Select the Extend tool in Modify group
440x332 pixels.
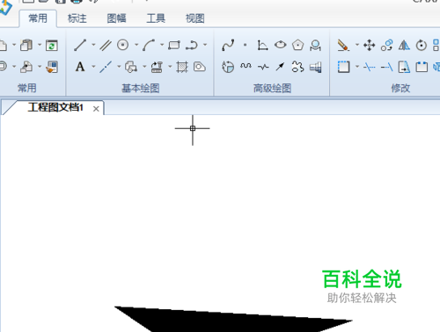pyautogui.click(x=386, y=67)
